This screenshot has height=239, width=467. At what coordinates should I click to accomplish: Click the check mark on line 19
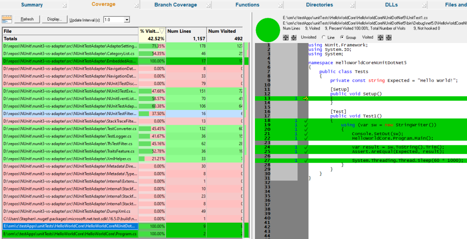[x=306, y=125]
